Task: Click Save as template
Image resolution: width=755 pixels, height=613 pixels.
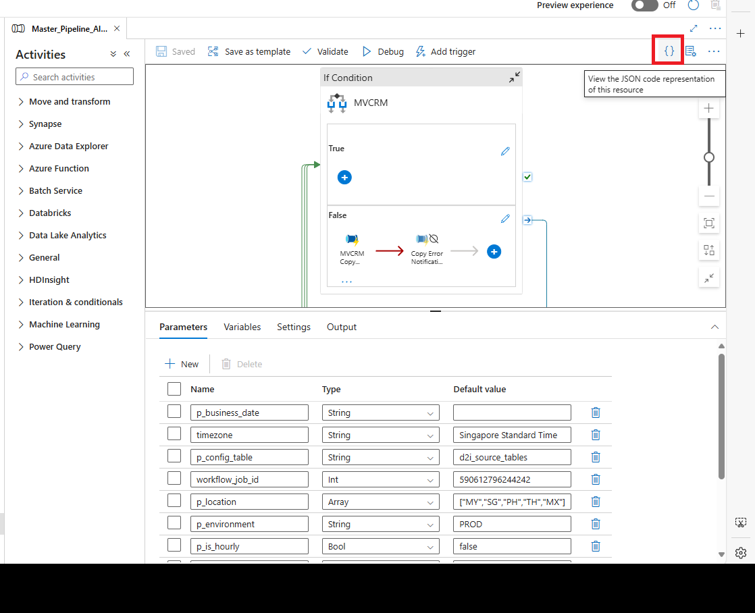Action: pyautogui.click(x=249, y=51)
